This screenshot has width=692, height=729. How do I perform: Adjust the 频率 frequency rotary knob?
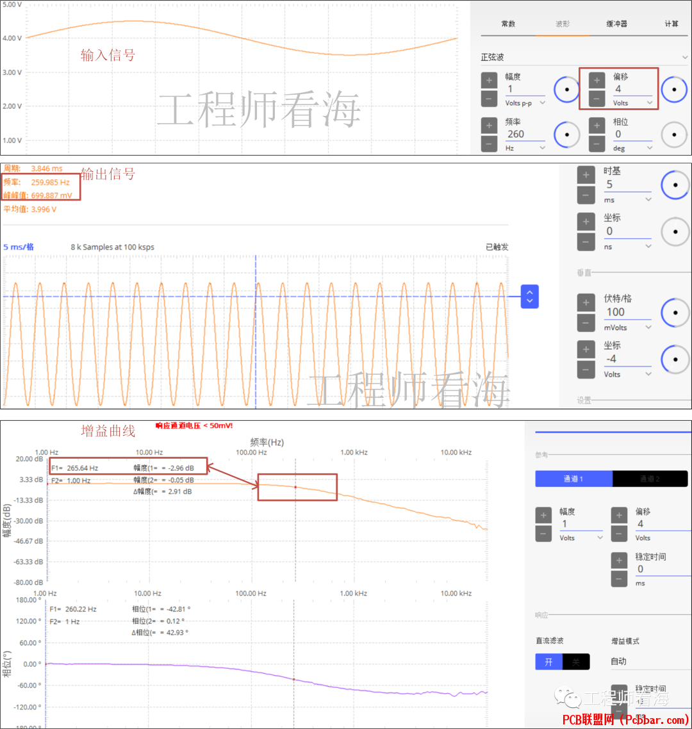pos(567,135)
